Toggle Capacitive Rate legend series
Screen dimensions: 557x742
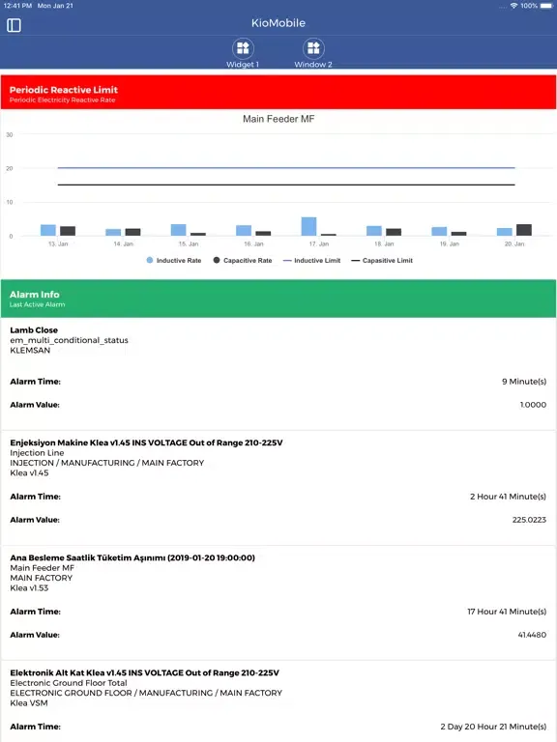243,260
